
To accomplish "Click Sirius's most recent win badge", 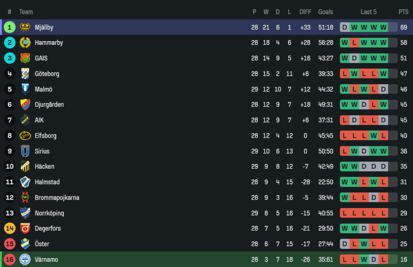I will [x=383, y=151].
